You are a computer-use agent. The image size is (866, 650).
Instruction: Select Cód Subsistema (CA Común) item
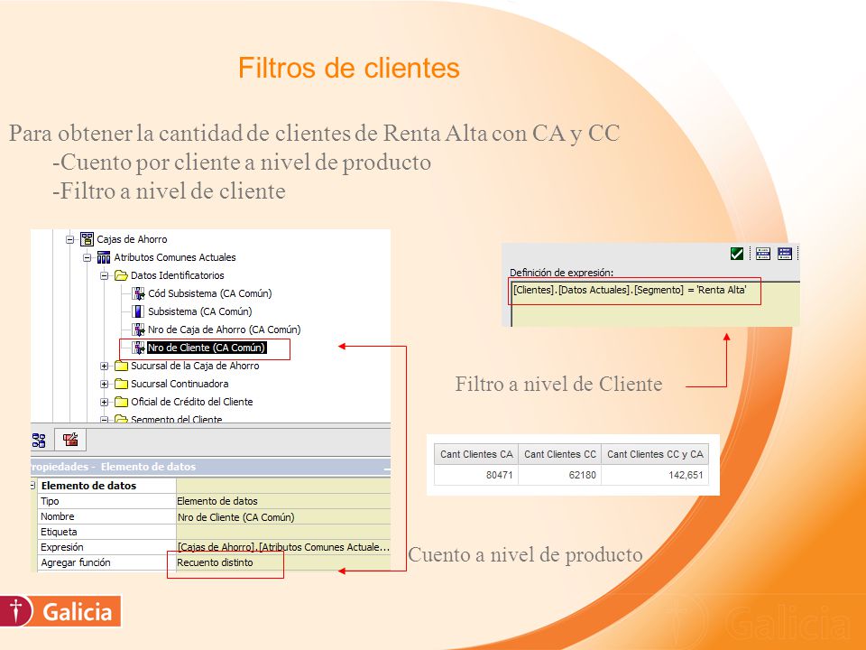(x=210, y=293)
